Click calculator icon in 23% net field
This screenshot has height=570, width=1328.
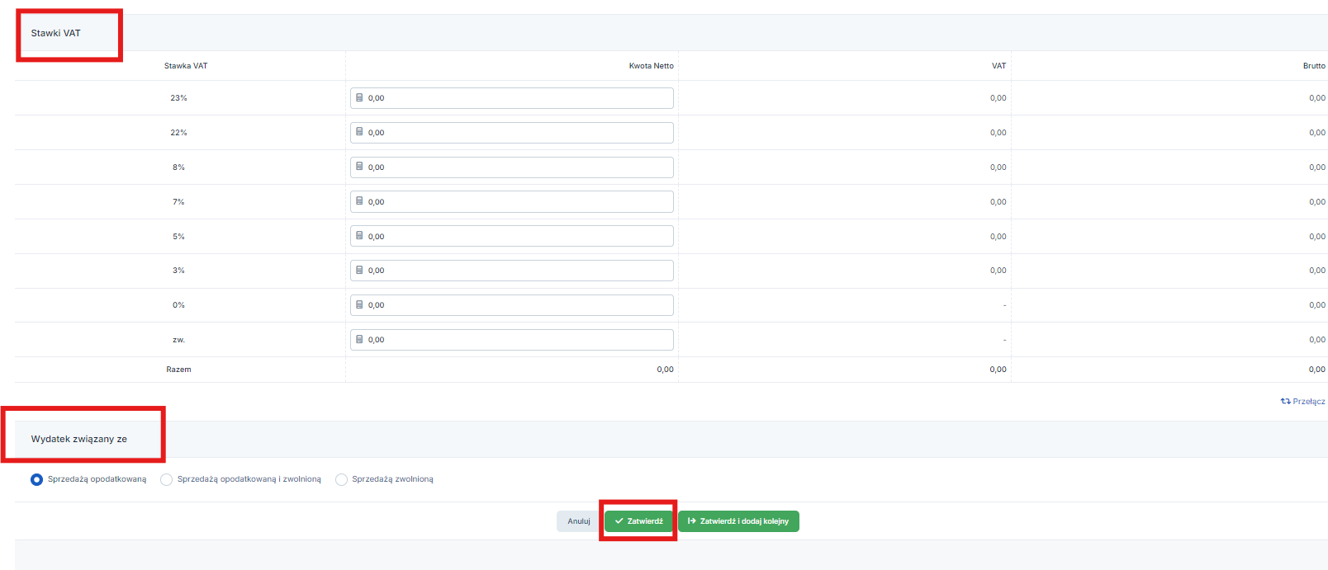point(359,97)
